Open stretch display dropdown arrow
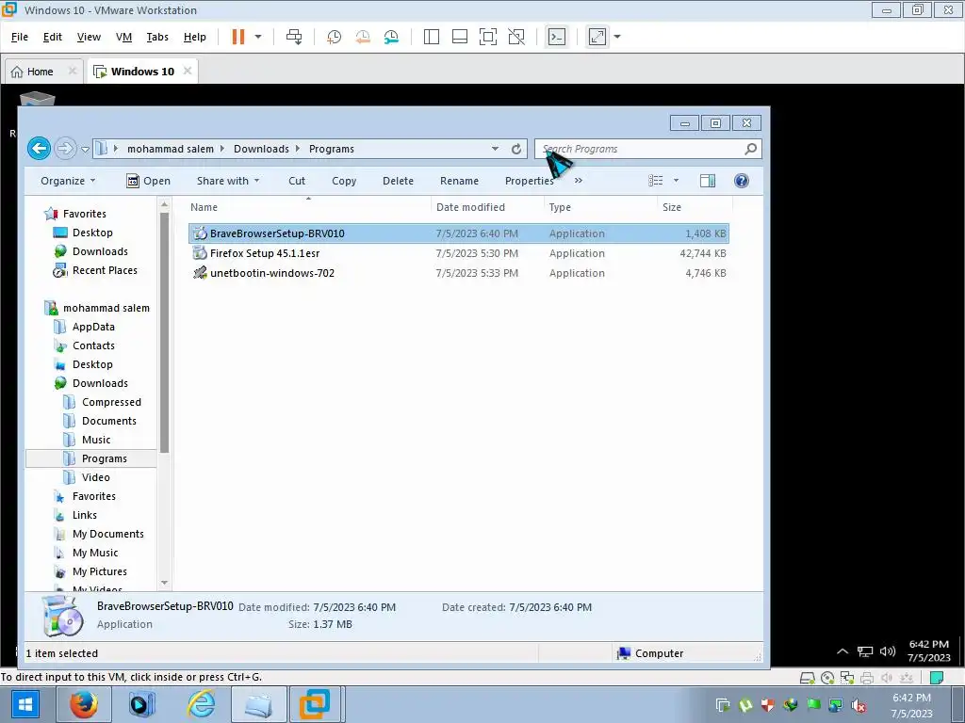This screenshot has width=965, height=723. [x=617, y=37]
